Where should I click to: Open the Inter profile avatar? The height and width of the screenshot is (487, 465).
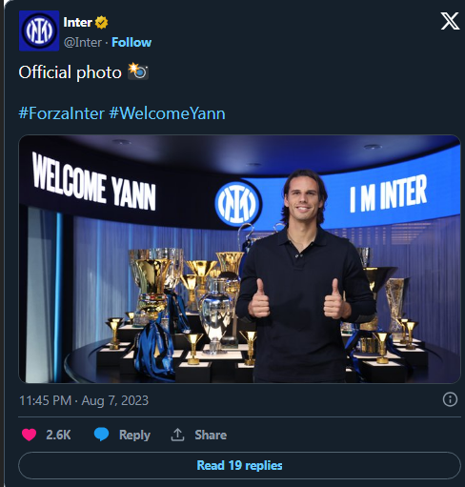click(x=39, y=30)
